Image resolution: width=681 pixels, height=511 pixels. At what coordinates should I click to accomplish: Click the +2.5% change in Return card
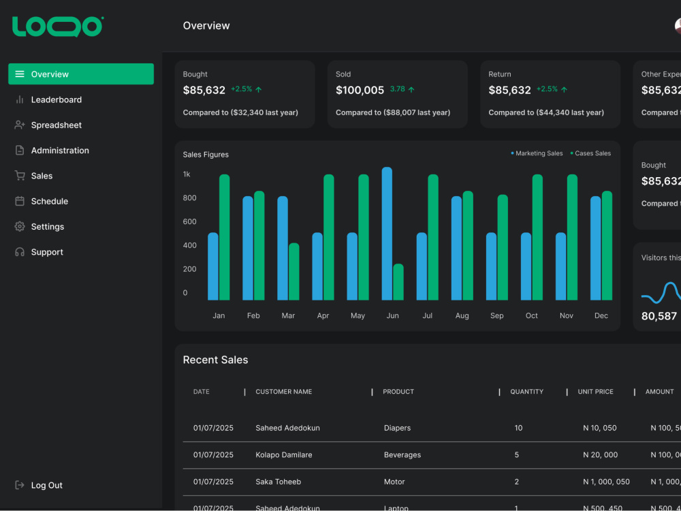point(547,89)
